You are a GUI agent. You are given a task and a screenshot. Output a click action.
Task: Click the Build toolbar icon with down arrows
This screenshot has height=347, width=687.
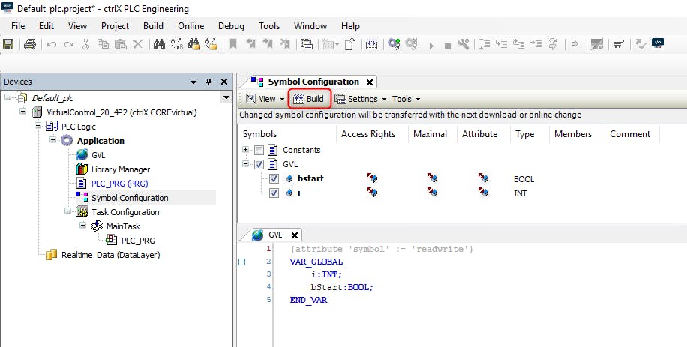(x=371, y=44)
